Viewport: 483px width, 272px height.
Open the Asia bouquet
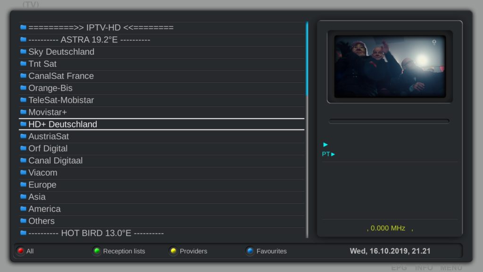[x=162, y=196]
